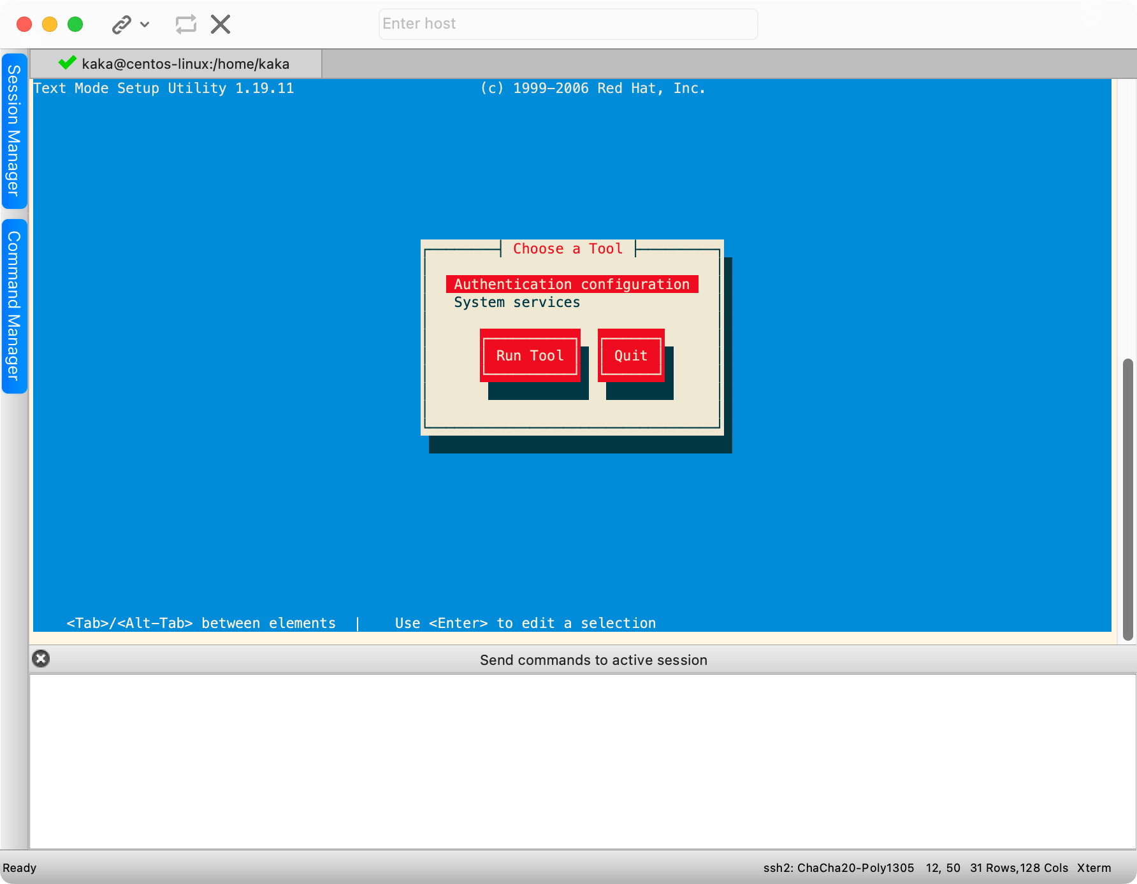This screenshot has width=1137, height=884.
Task: Select Authentication configuration in the tool list
Action: click(x=572, y=284)
